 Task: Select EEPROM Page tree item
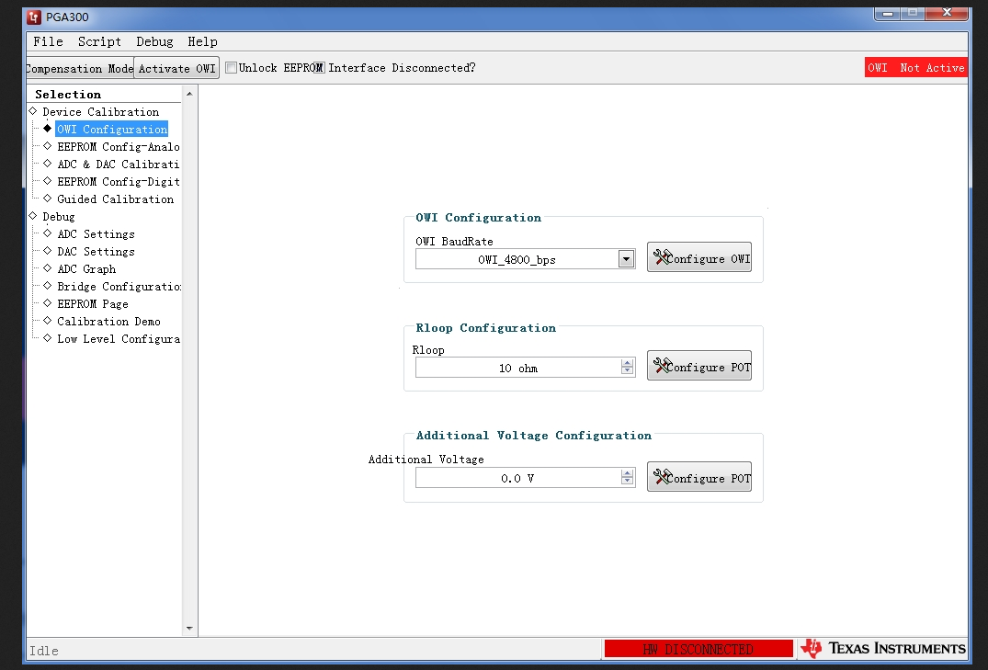click(93, 304)
